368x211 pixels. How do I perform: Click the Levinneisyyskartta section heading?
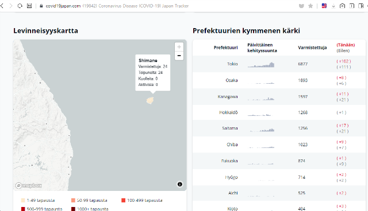[x=45, y=30]
